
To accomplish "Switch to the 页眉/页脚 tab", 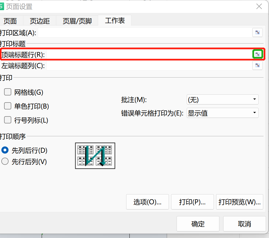I will coord(77,21).
